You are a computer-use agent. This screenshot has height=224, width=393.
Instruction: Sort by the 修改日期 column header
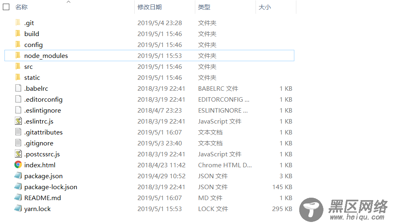point(150,7)
